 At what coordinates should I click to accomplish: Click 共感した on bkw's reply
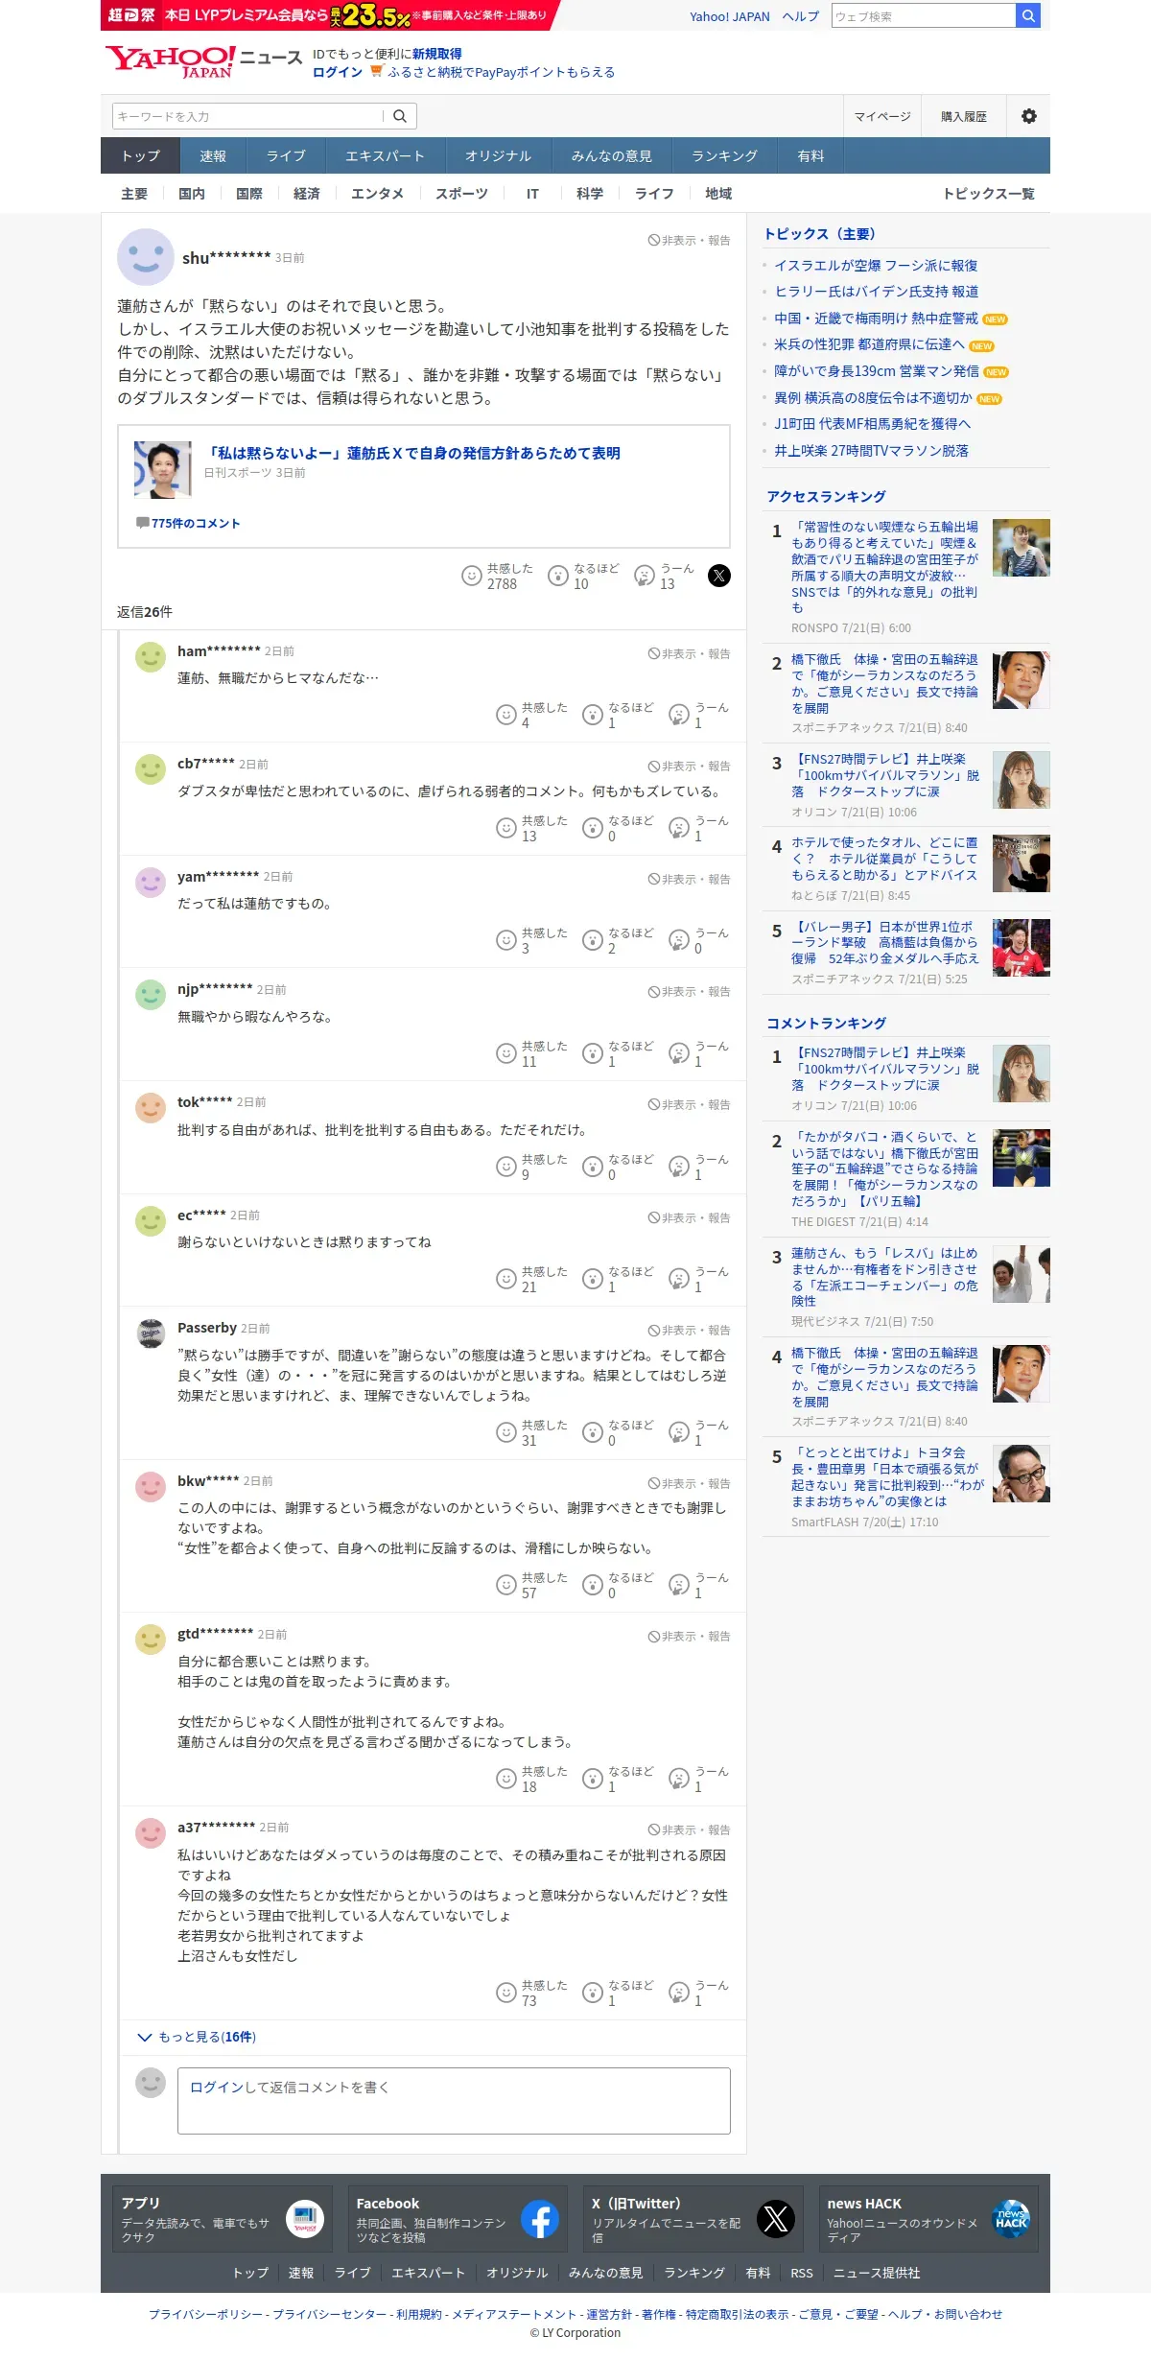505,1585
